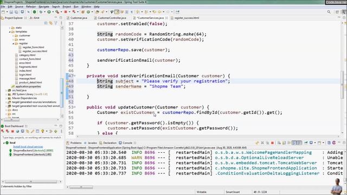Screen dimensions: 347x195
Task: Switch to the Customer.java editor tab
Action: click(x=77, y=18)
